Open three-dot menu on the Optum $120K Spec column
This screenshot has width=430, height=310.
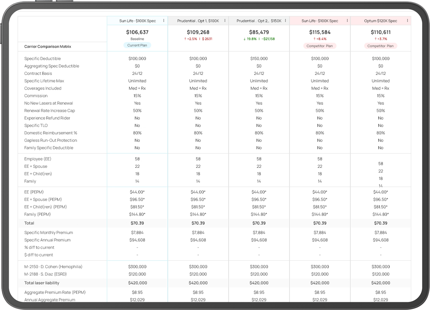point(407,21)
